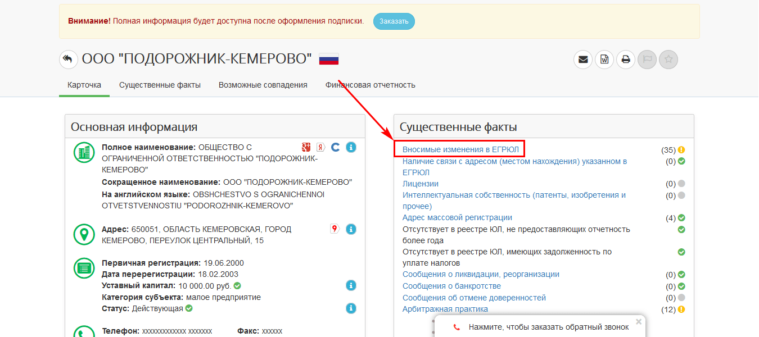The image size is (759, 337).
Task: Switch to Карточка tab
Action: [84, 85]
